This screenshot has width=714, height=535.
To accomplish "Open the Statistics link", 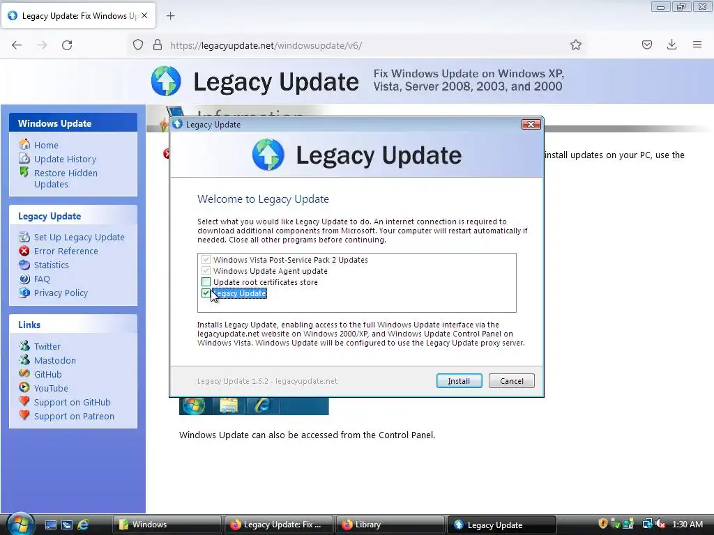I will click(52, 265).
